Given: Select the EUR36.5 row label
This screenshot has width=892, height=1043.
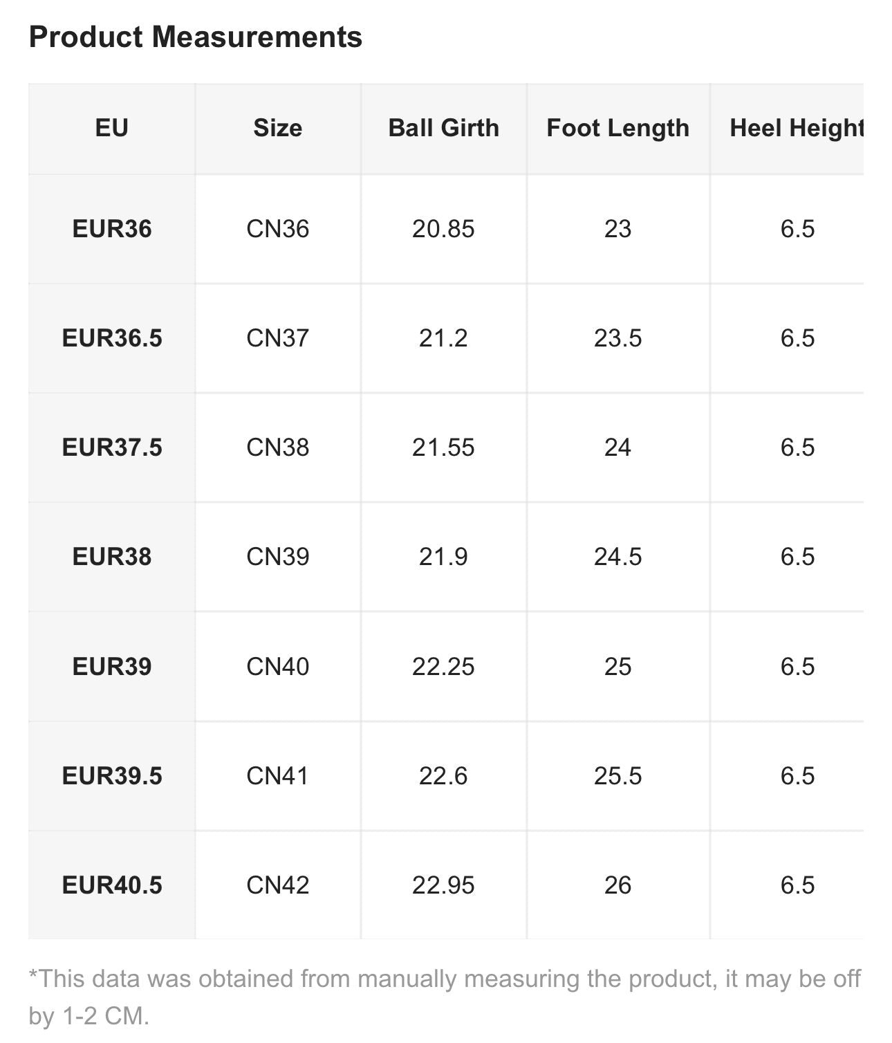Looking at the screenshot, I should (x=111, y=338).
